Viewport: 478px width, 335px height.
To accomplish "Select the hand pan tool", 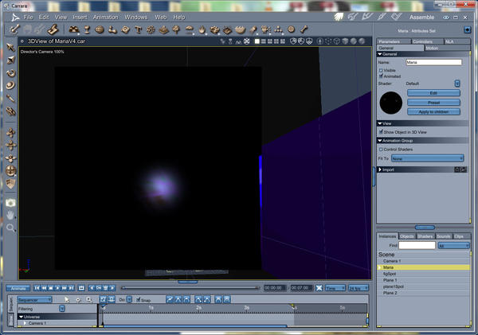I will click(x=10, y=215).
